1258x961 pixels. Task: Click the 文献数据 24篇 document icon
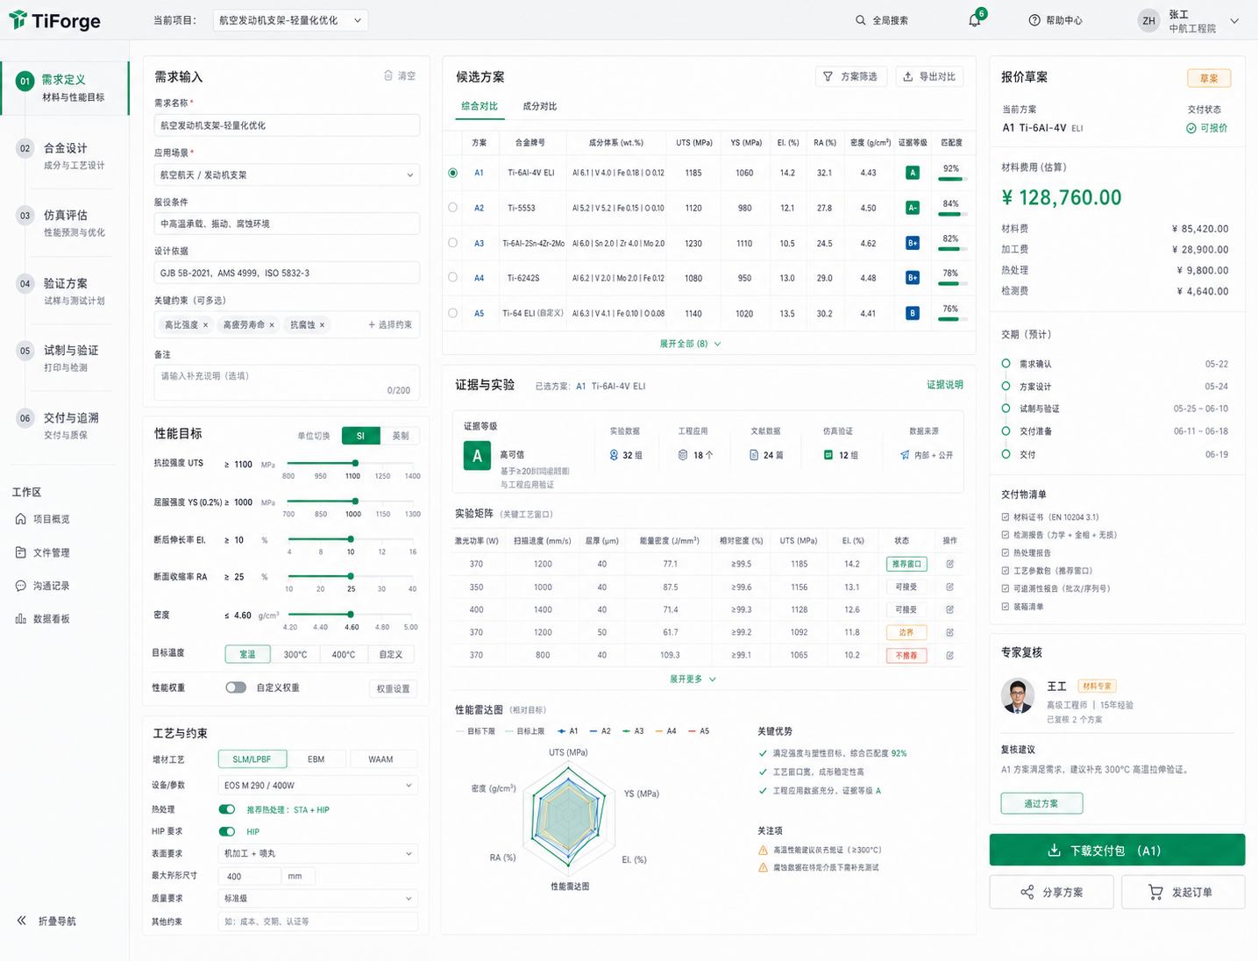click(754, 455)
